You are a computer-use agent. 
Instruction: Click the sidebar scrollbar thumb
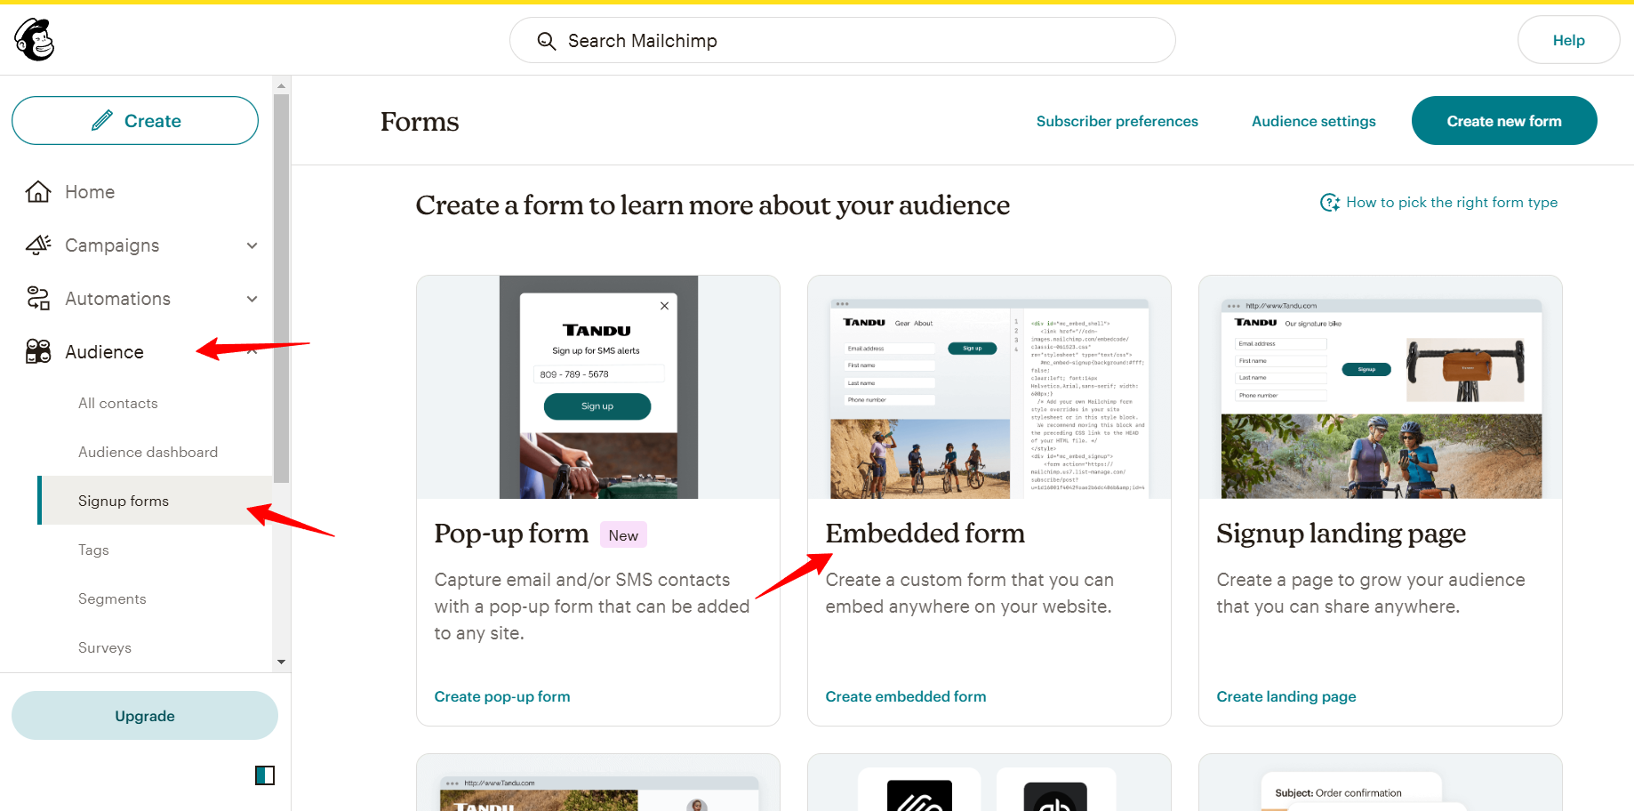click(281, 288)
